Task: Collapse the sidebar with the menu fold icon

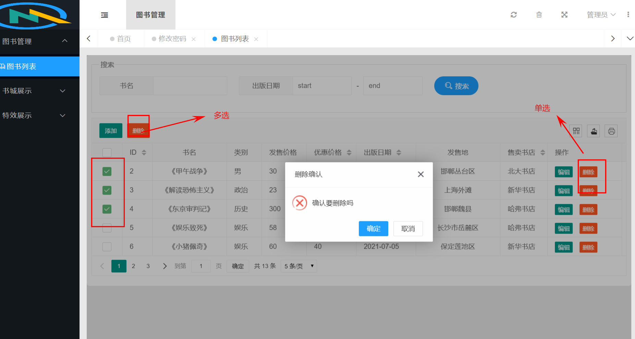Action: (105, 15)
